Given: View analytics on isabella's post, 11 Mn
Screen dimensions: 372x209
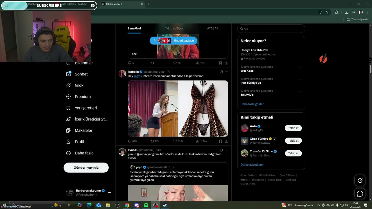Looking at the screenshot, I should click(x=201, y=141).
